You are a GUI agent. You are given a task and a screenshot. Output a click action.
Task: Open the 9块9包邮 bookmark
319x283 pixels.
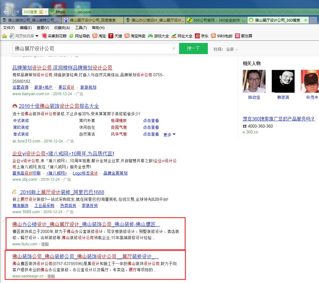click(221, 36)
